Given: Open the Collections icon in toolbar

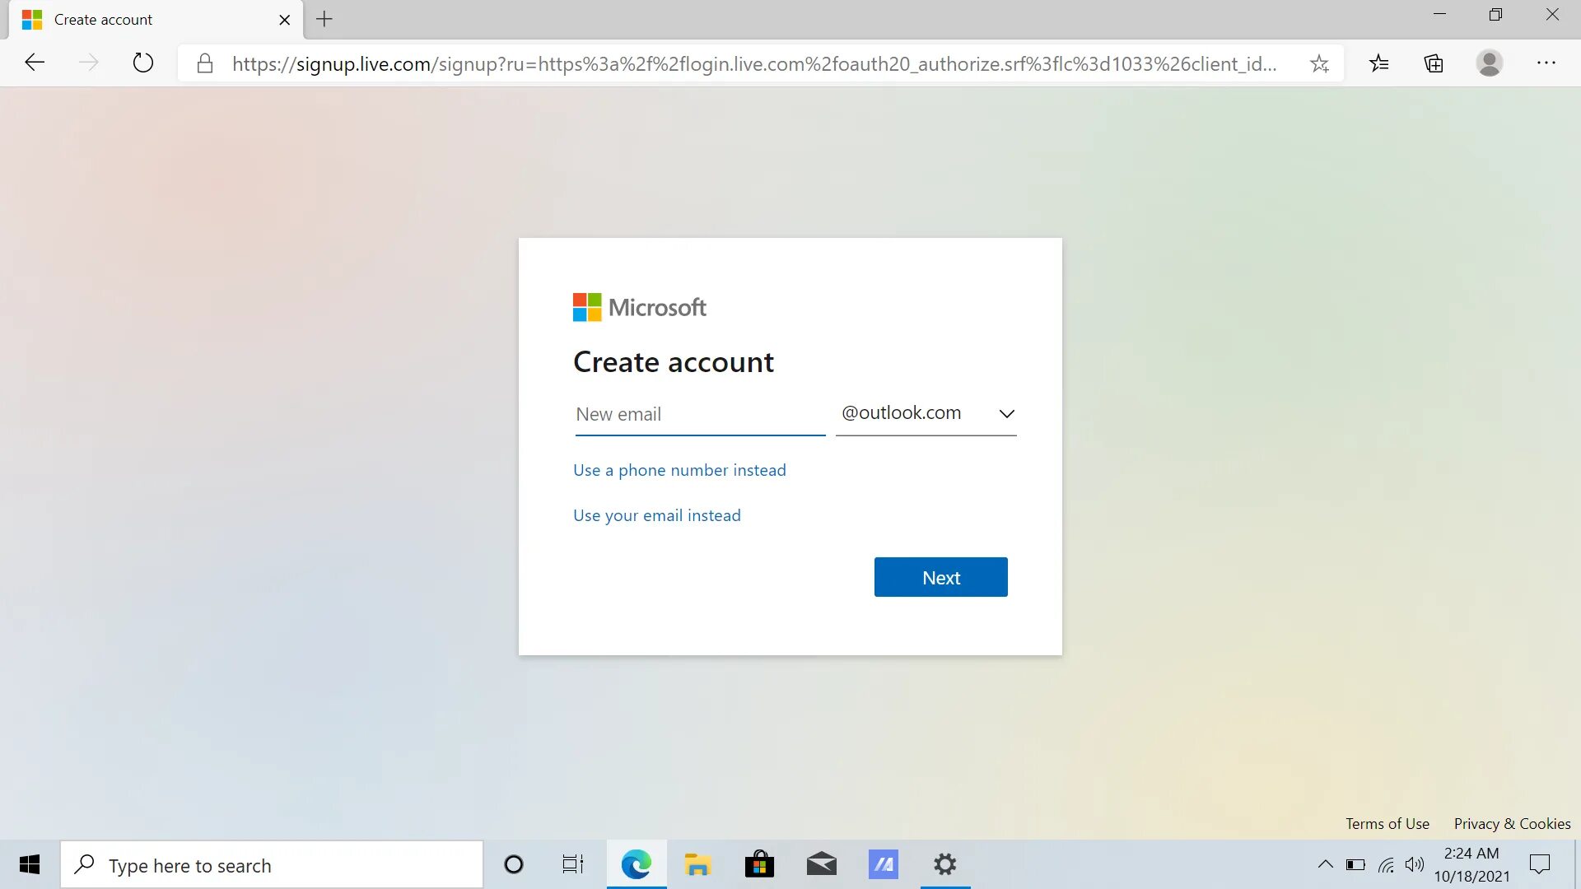Looking at the screenshot, I should coord(1434,63).
